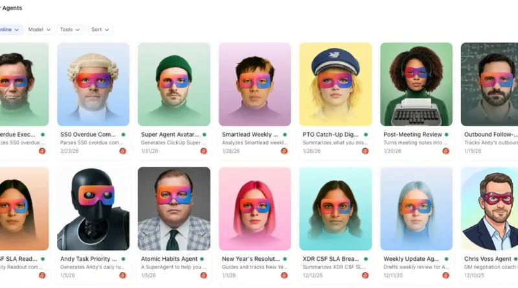Viewport: 518px width, 288px height.
Task: Open the Chris Voss Agent title link
Action: [487, 259]
